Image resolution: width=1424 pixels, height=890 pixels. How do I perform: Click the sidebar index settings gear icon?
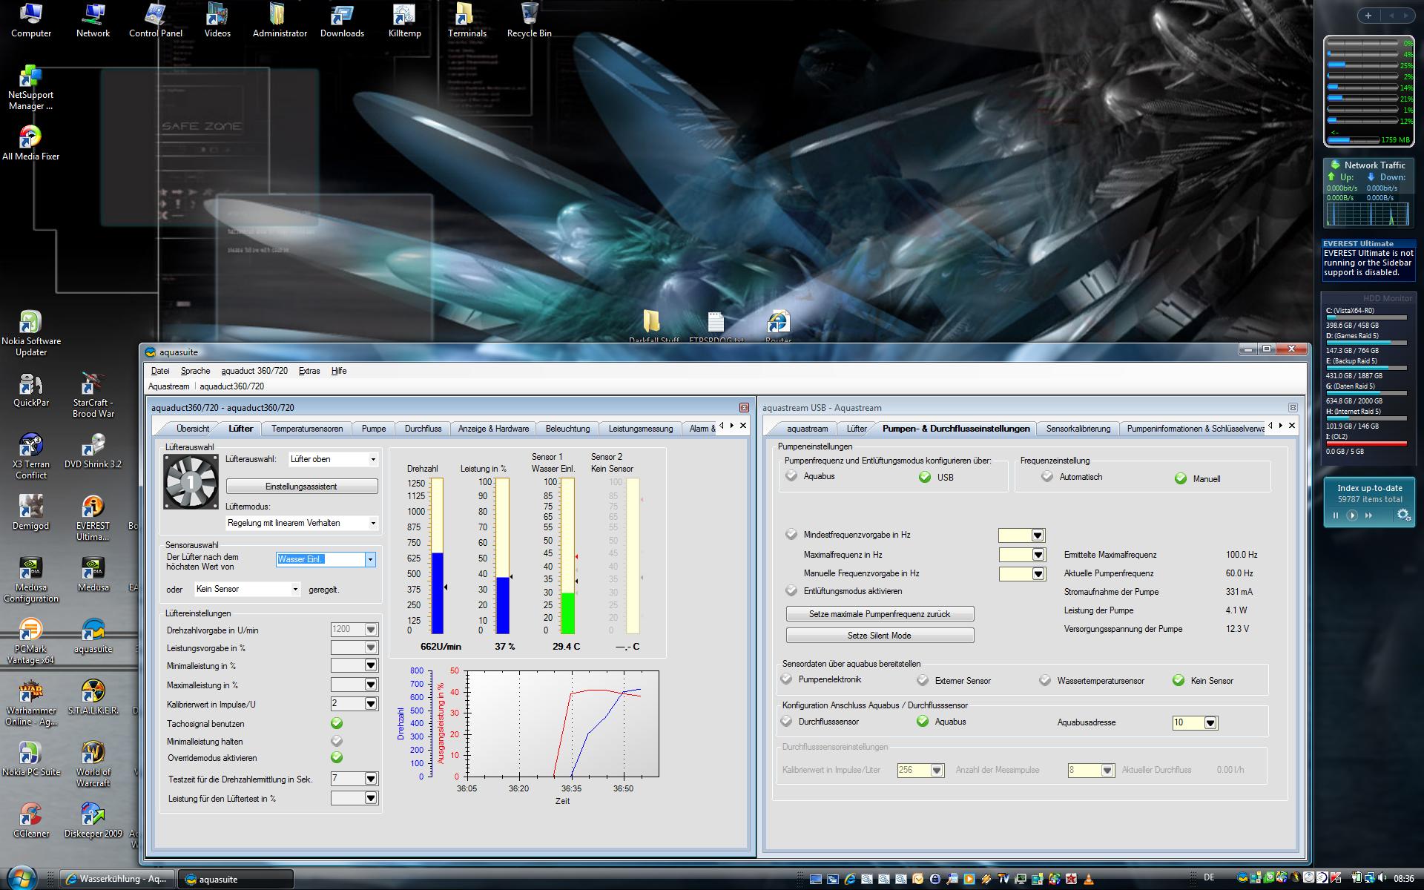coord(1402,515)
